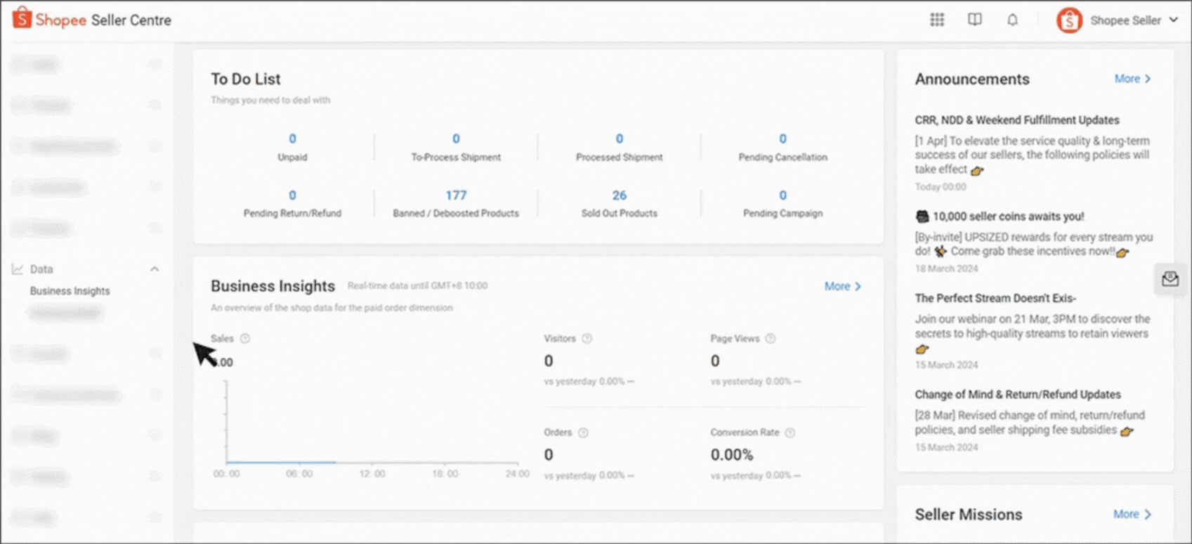Click the Business Insights section heading
Screen dimensions: 1192x544
tap(273, 286)
